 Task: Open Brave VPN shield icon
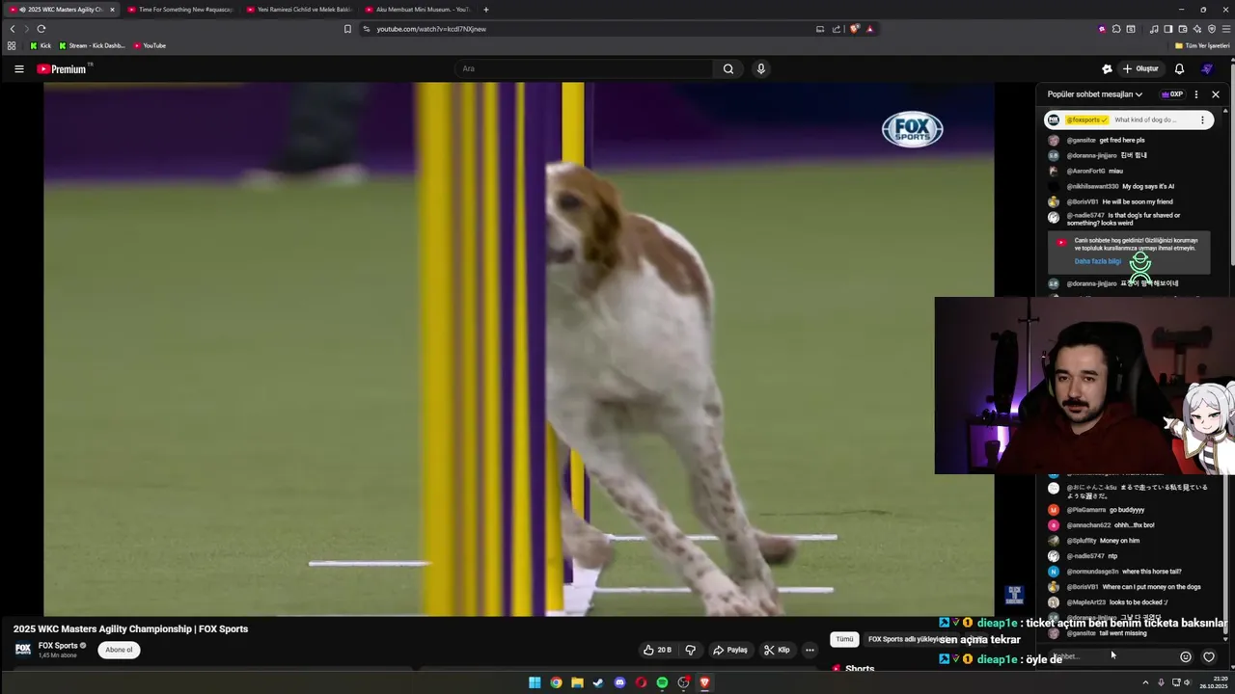click(x=1212, y=29)
